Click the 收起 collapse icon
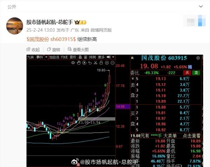 [x=28, y=49]
